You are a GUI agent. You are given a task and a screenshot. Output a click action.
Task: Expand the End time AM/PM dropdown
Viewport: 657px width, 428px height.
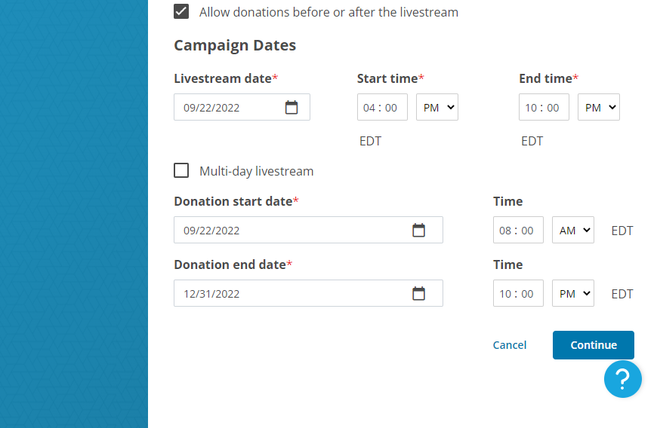point(598,108)
